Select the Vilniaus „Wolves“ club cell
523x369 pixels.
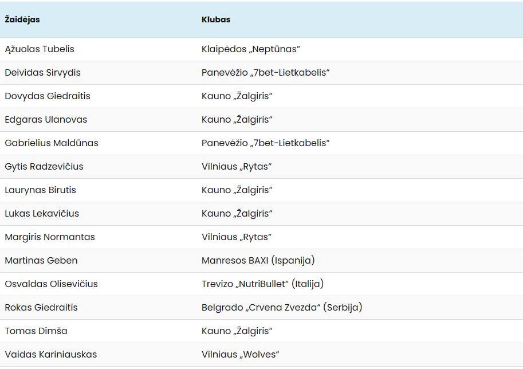point(240,354)
